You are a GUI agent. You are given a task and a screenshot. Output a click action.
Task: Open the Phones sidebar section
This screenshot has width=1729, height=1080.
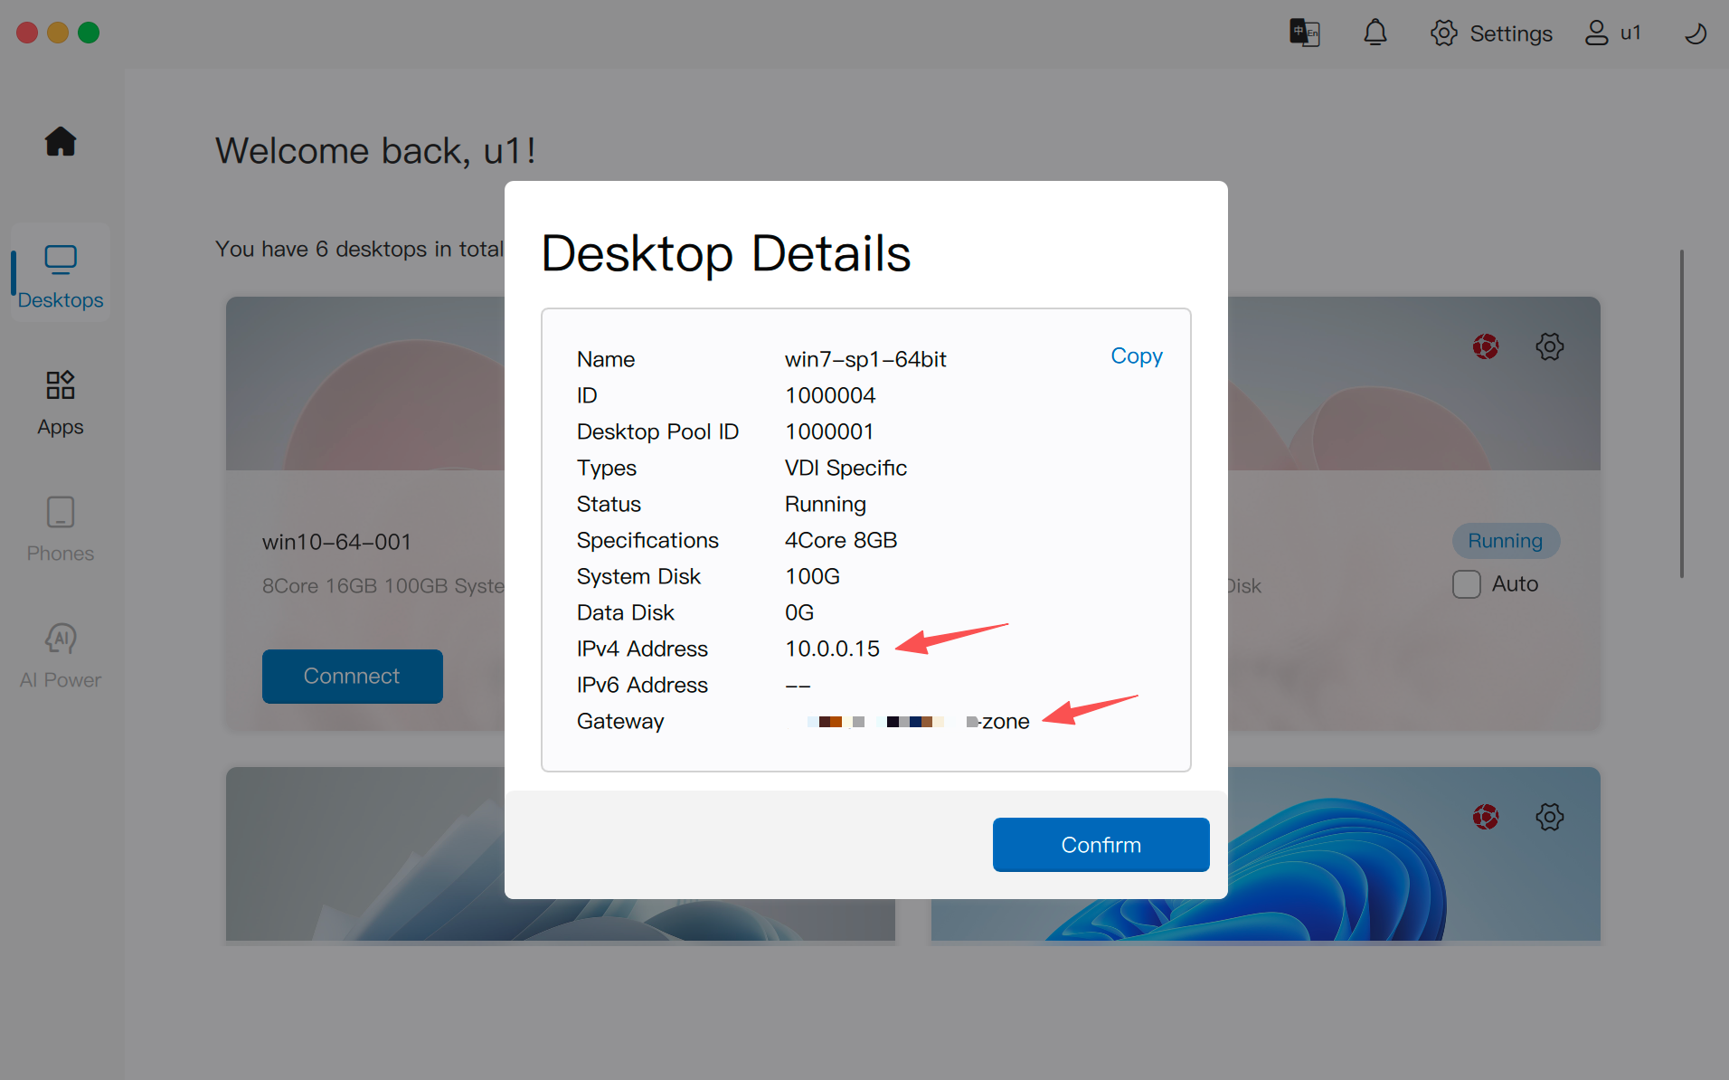click(61, 529)
